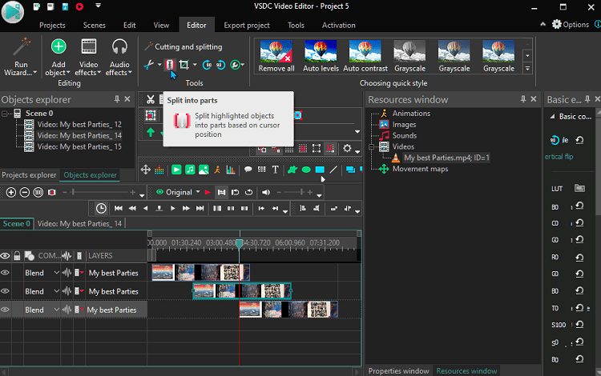Toggle the lock icon in timeline header
The image size is (601, 376).
pos(17,255)
